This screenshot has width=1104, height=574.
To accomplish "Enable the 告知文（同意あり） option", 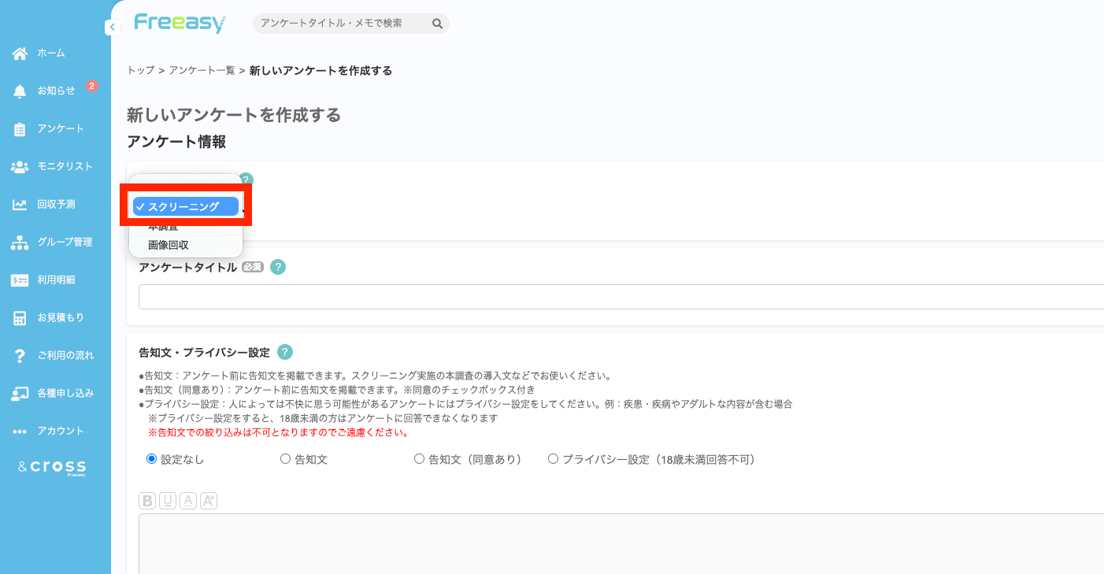I will 419,458.
